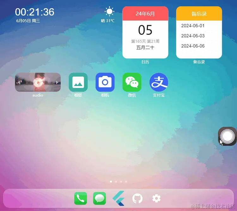
Task: Click the sunny weather icon
Action: click(109, 11)
